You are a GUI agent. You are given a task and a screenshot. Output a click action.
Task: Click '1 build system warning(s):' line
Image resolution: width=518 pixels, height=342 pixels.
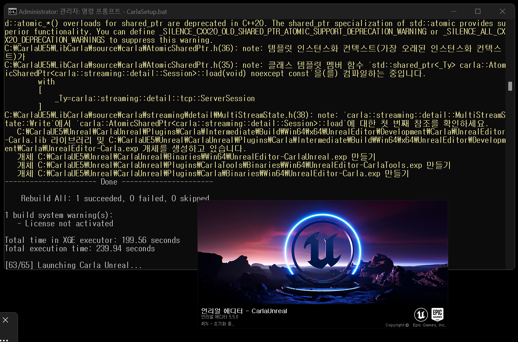[59, 215]
